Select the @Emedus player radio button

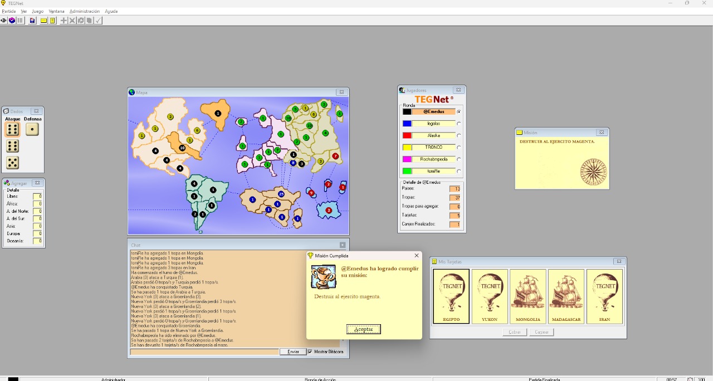[459, 111]
